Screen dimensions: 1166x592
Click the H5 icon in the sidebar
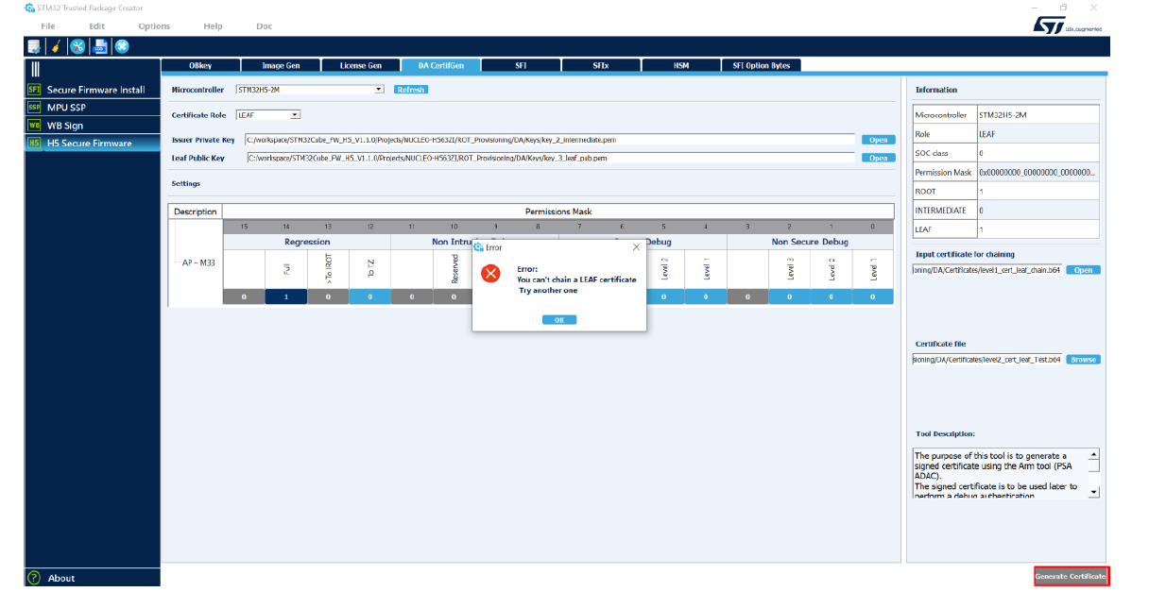pos(34,144)
